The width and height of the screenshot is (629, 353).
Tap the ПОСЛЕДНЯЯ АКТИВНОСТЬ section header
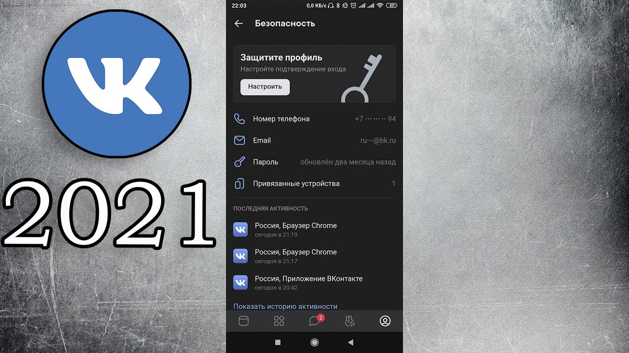coord(271,208)
